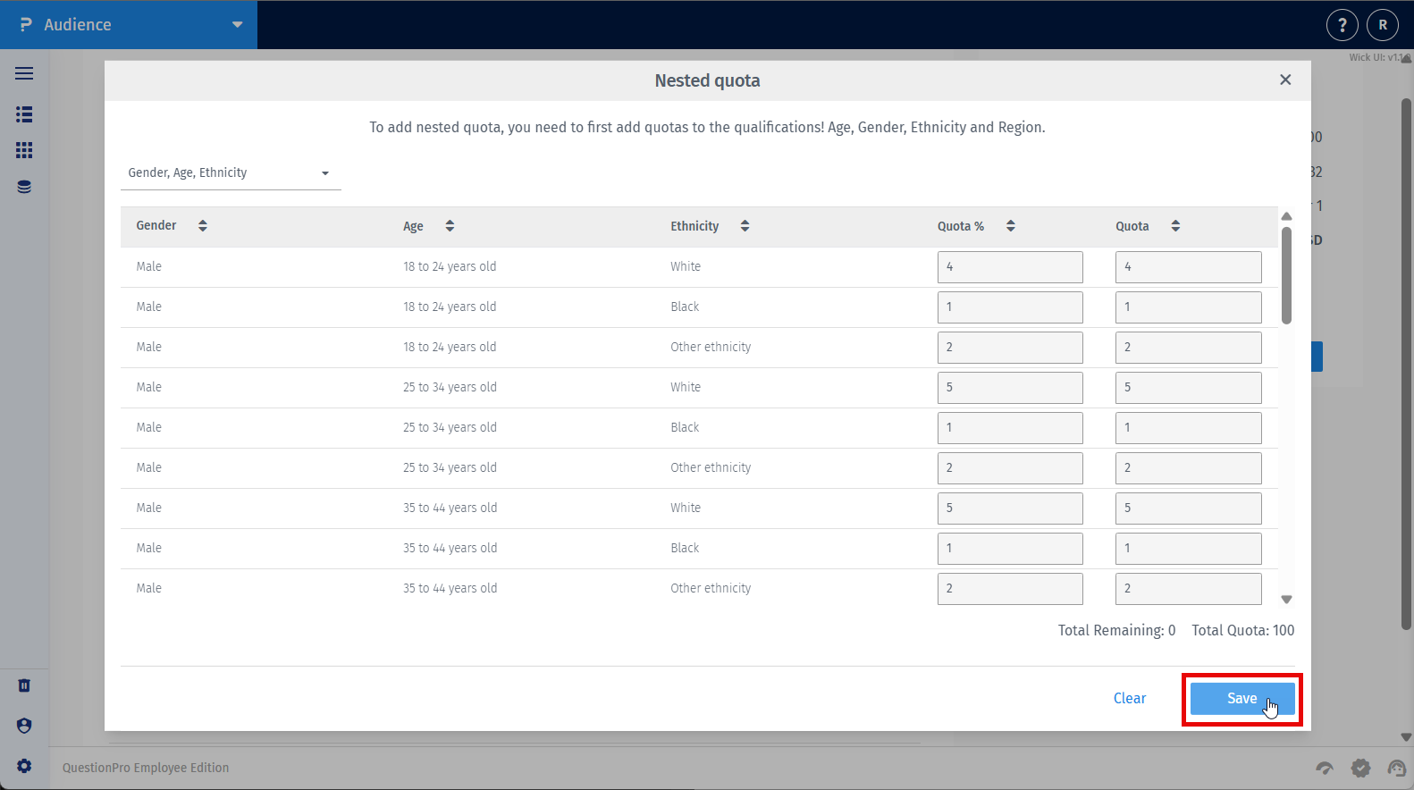Edit Quota % for Male 25-34 Black
The image size is (1414, 790).
(1010, 428)
